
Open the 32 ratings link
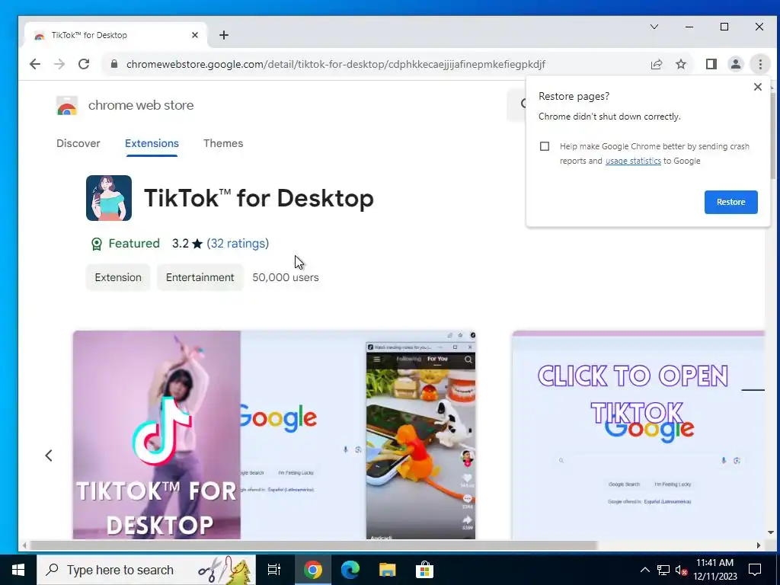tap(238, 244)
